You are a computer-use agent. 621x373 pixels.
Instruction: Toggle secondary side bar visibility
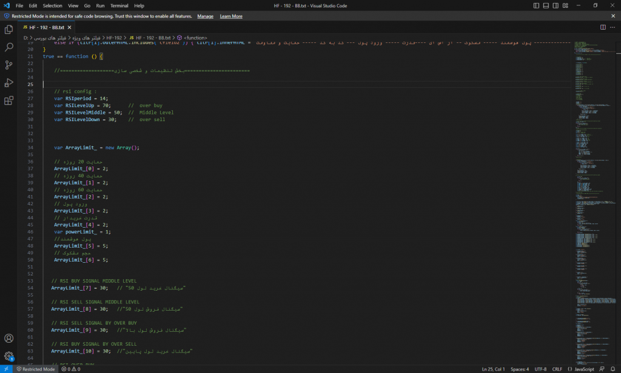pyautogui.click(x=556, y=5)
